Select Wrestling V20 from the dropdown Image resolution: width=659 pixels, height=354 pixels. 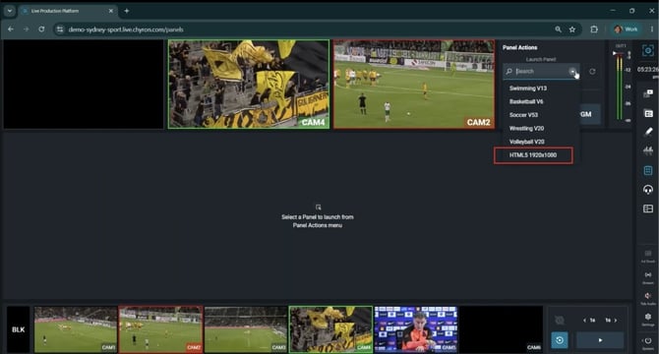coord(526,129)
